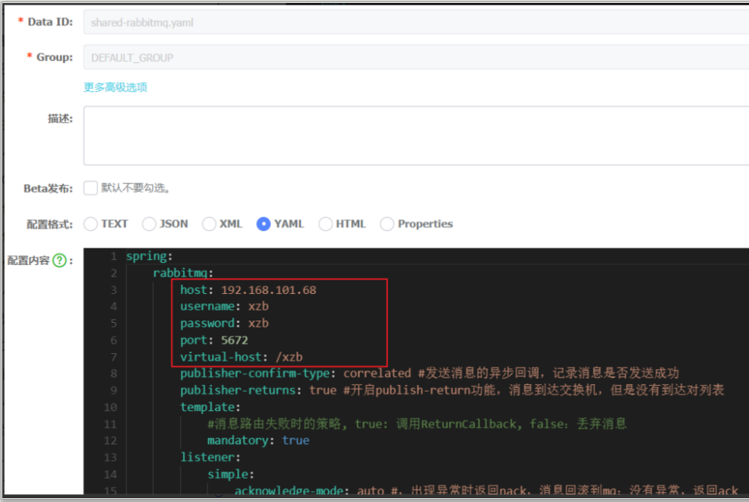Click the 'rabbitmq:' line in editor
The image size is (749, 502).
pyautogui.click(x=183, y=273)
